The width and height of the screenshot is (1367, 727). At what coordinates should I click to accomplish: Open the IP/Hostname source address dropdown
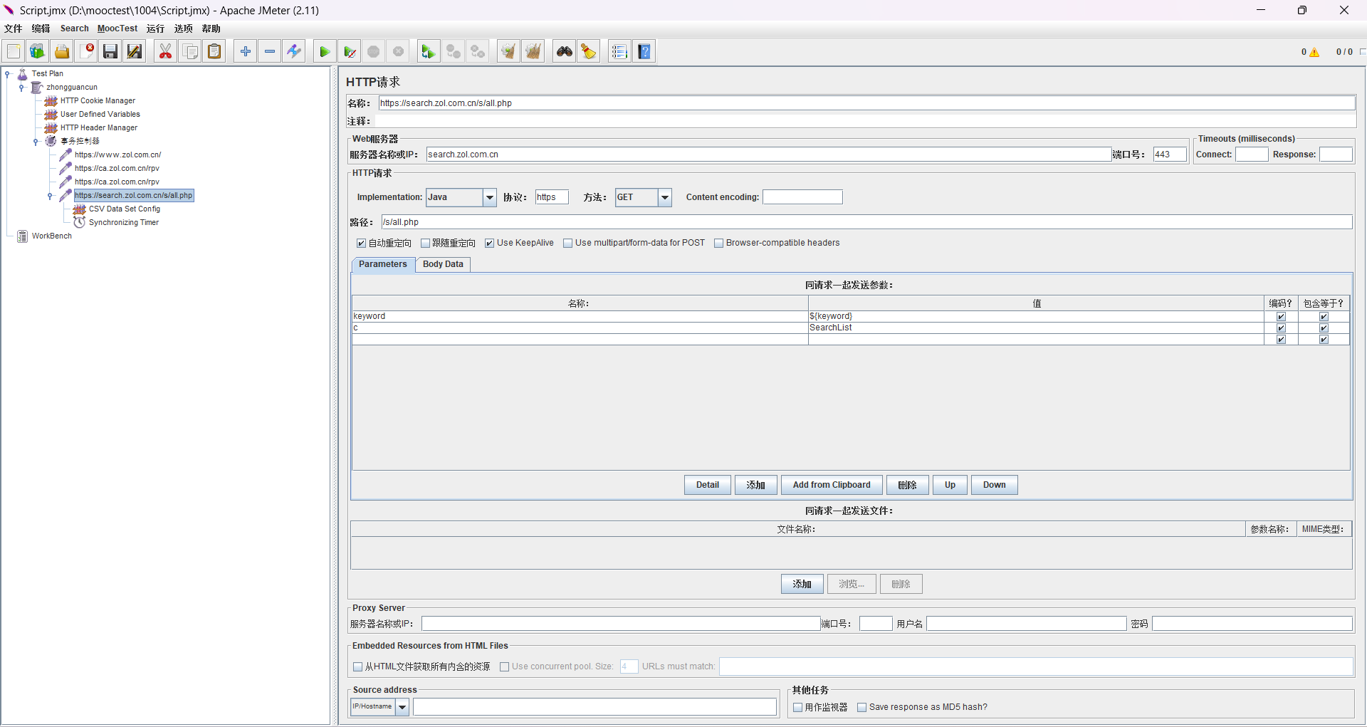402,707
